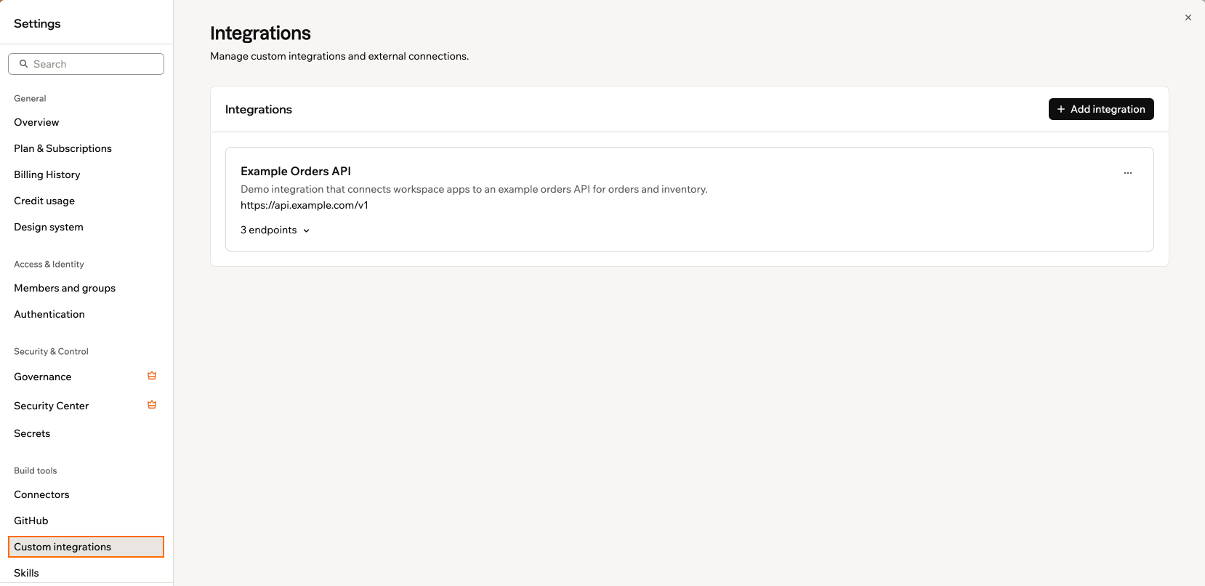The height and width of the screenshot is (586, 1205).
Task: Click the Example Orders API title
Action: (296, 171)
